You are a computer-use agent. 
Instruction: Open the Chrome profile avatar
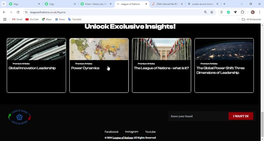tap(253, 12)
